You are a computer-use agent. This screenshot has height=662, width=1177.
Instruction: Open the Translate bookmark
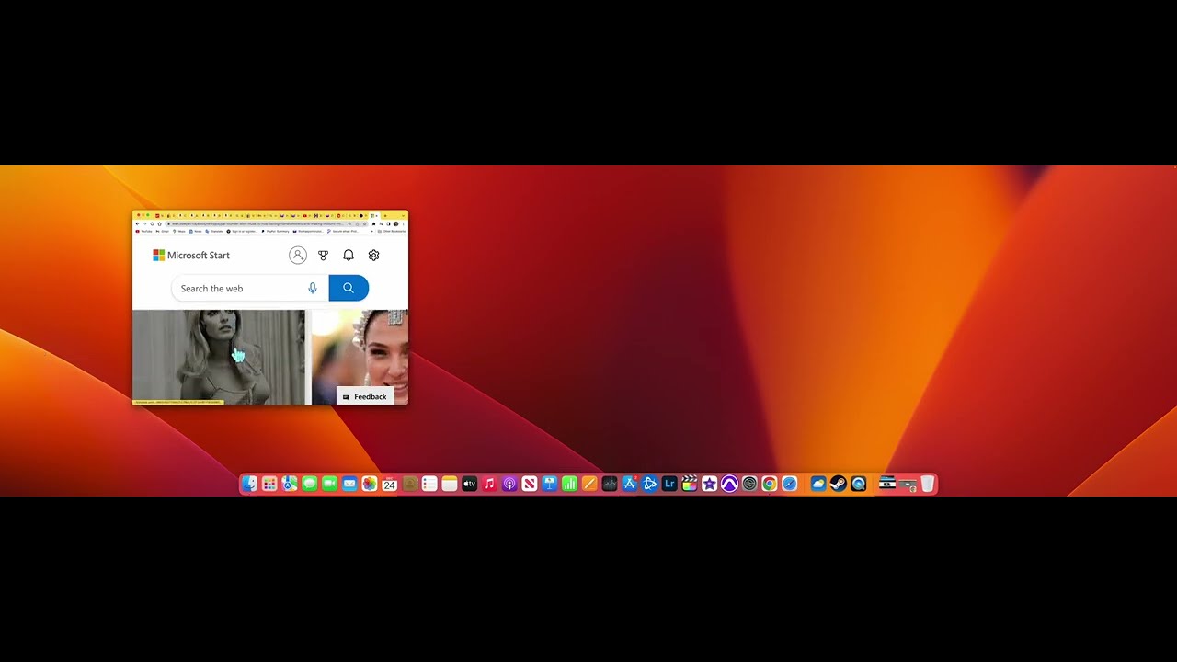(x=215, y=231)
